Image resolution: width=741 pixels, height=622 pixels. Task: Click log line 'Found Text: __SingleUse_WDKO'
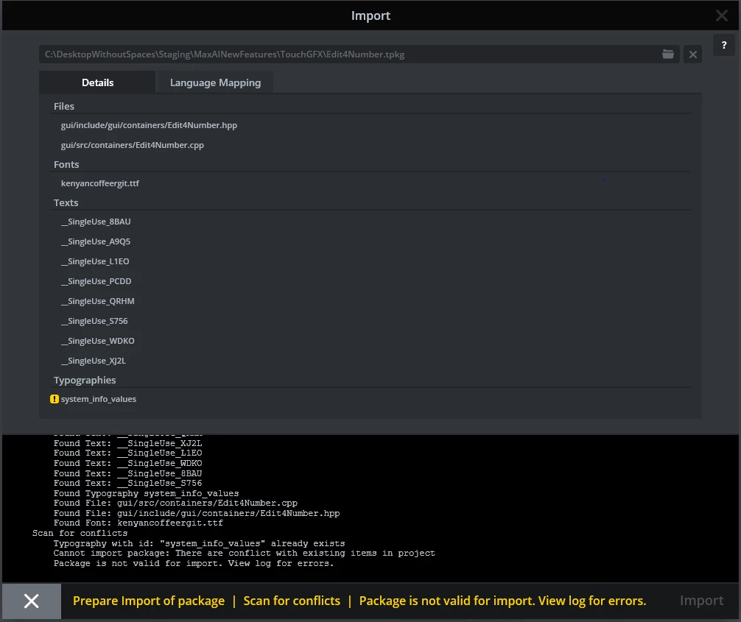click(x=127, y=463)
